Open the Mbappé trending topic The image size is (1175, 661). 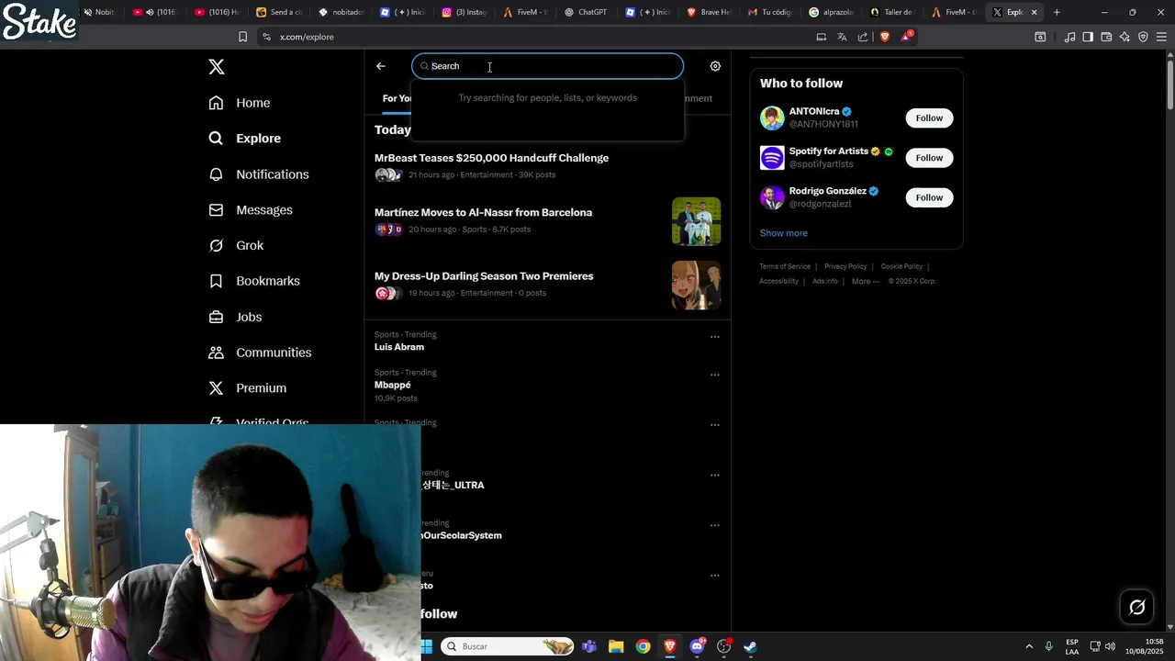pyautogui.click(x=392, y=386)
